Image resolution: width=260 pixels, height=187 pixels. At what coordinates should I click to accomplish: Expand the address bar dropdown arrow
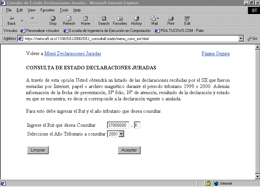[241, 38]
